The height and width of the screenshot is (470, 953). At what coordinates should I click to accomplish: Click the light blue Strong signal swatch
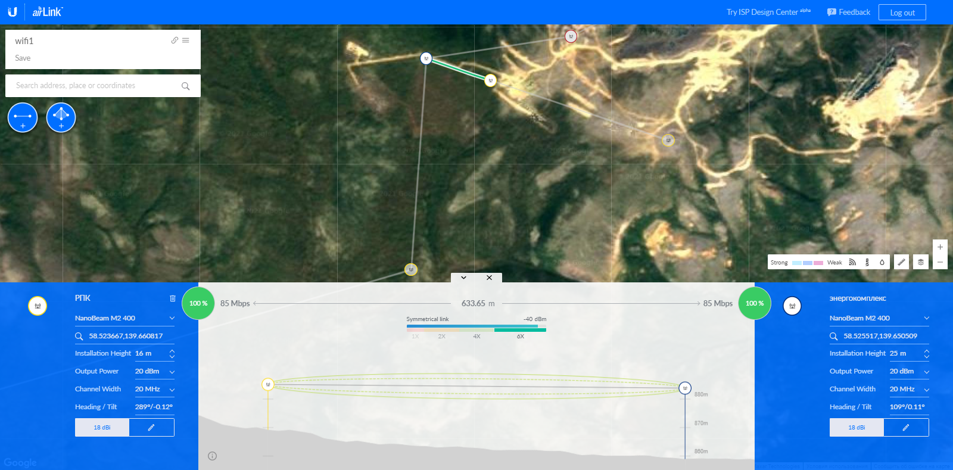tap(797, 263)
